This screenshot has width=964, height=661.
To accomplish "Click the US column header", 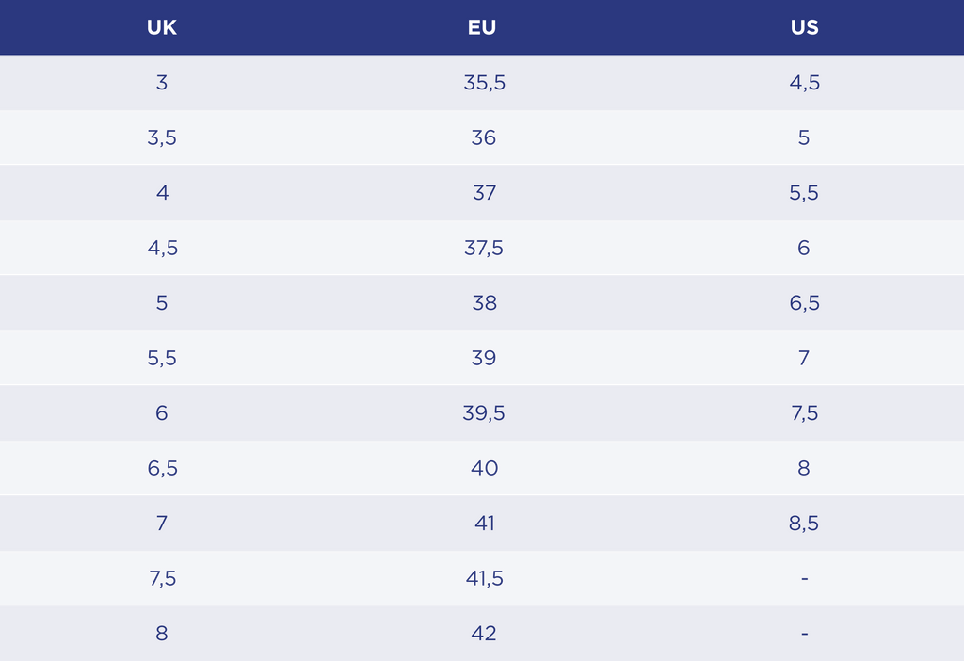I will click(805, 27).
